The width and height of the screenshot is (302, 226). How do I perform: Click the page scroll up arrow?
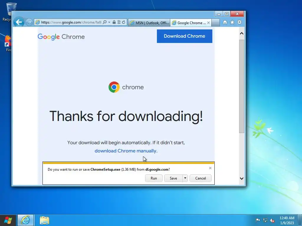tap(242, 34)
